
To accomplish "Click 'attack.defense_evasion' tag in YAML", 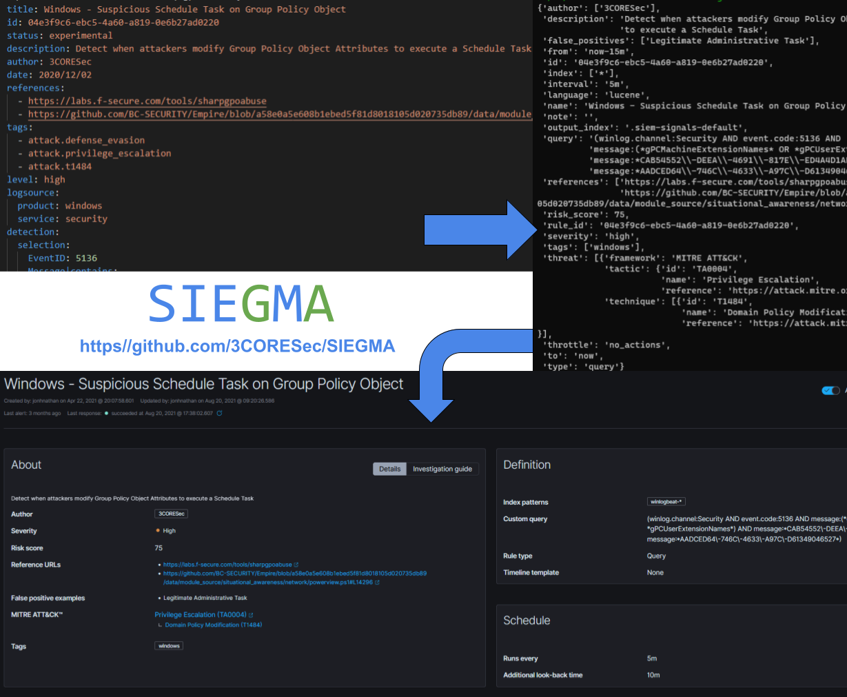I will pyautogui.click(x=86, y=140).
